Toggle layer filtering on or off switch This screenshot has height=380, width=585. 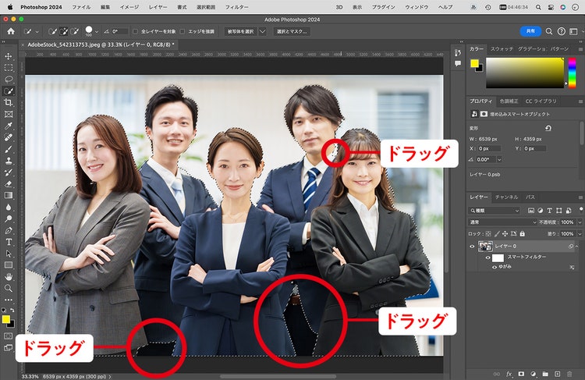pyautogui.click(x=581, y=209)
